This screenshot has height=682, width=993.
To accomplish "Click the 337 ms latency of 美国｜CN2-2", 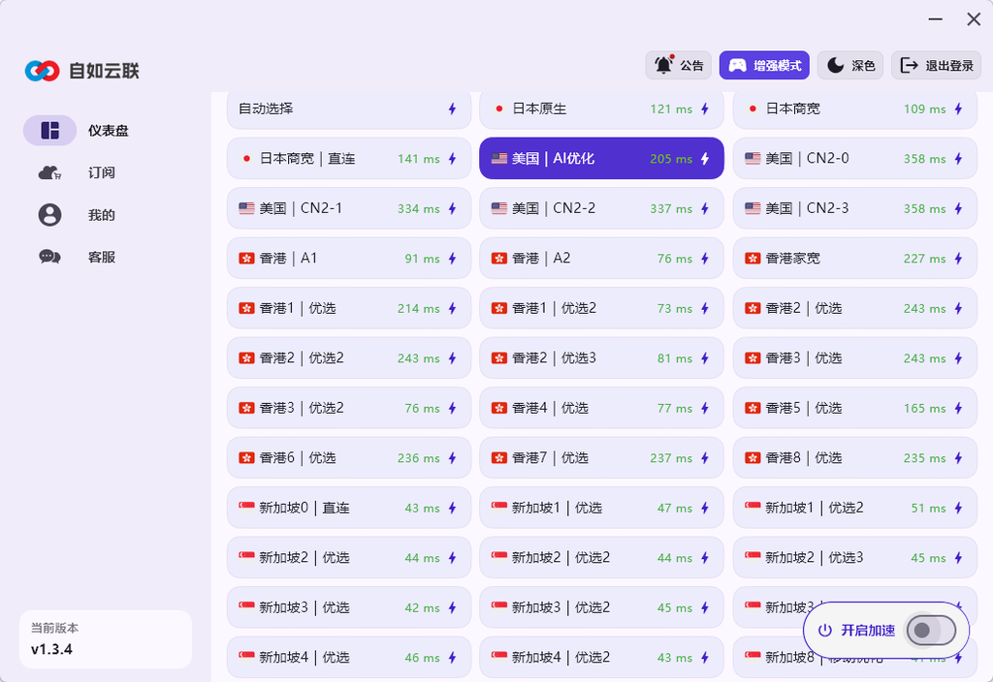I will [x=671, y=209].
